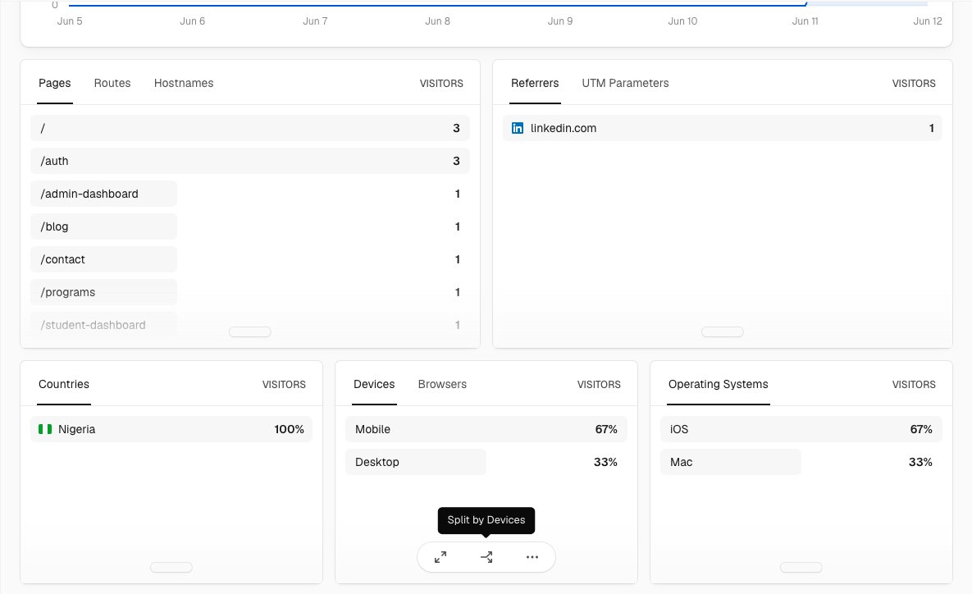Filter visitors by Nigeria
Image resolution: width=972 pixels, height=594 pixels.
(171, 429)
